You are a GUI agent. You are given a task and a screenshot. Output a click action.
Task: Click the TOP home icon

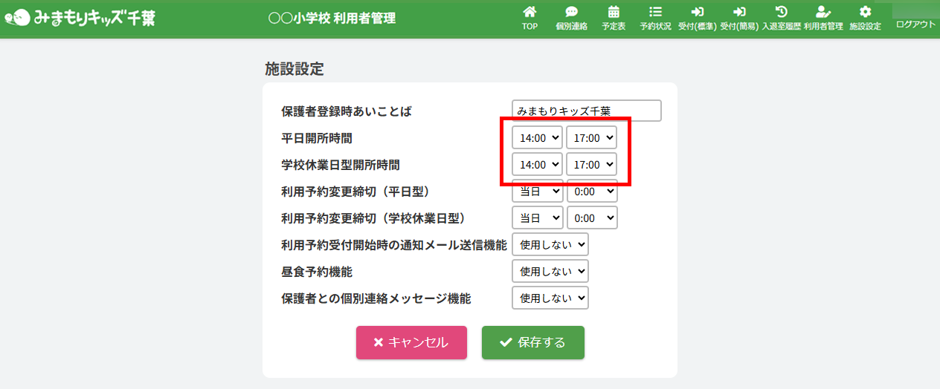click(529, 13)
